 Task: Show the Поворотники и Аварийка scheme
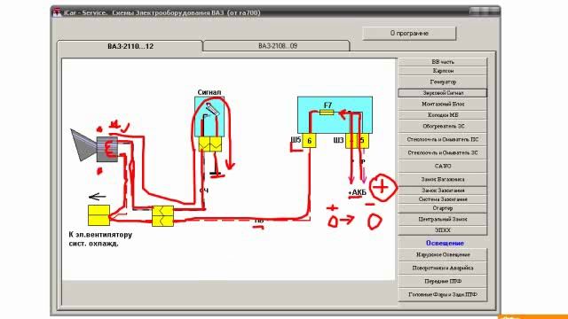[443, 268]
